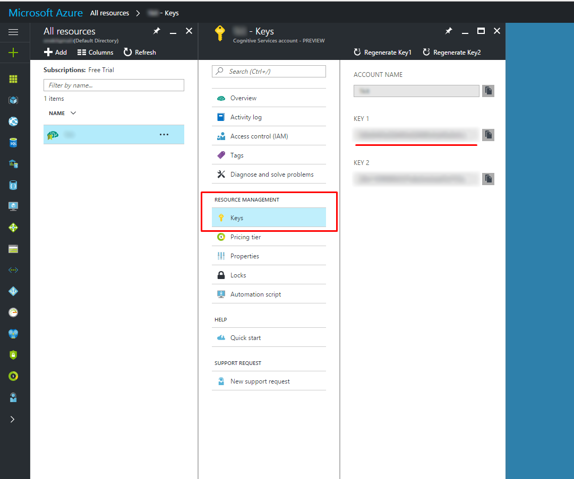Open SQL databases icon in sidebar
The height and width of the screenshot is (479, 574).
click(13, 143)
